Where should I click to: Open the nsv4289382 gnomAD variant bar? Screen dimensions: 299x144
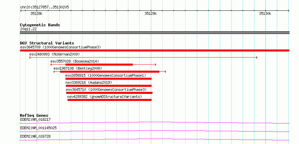(x=110, y=100)
